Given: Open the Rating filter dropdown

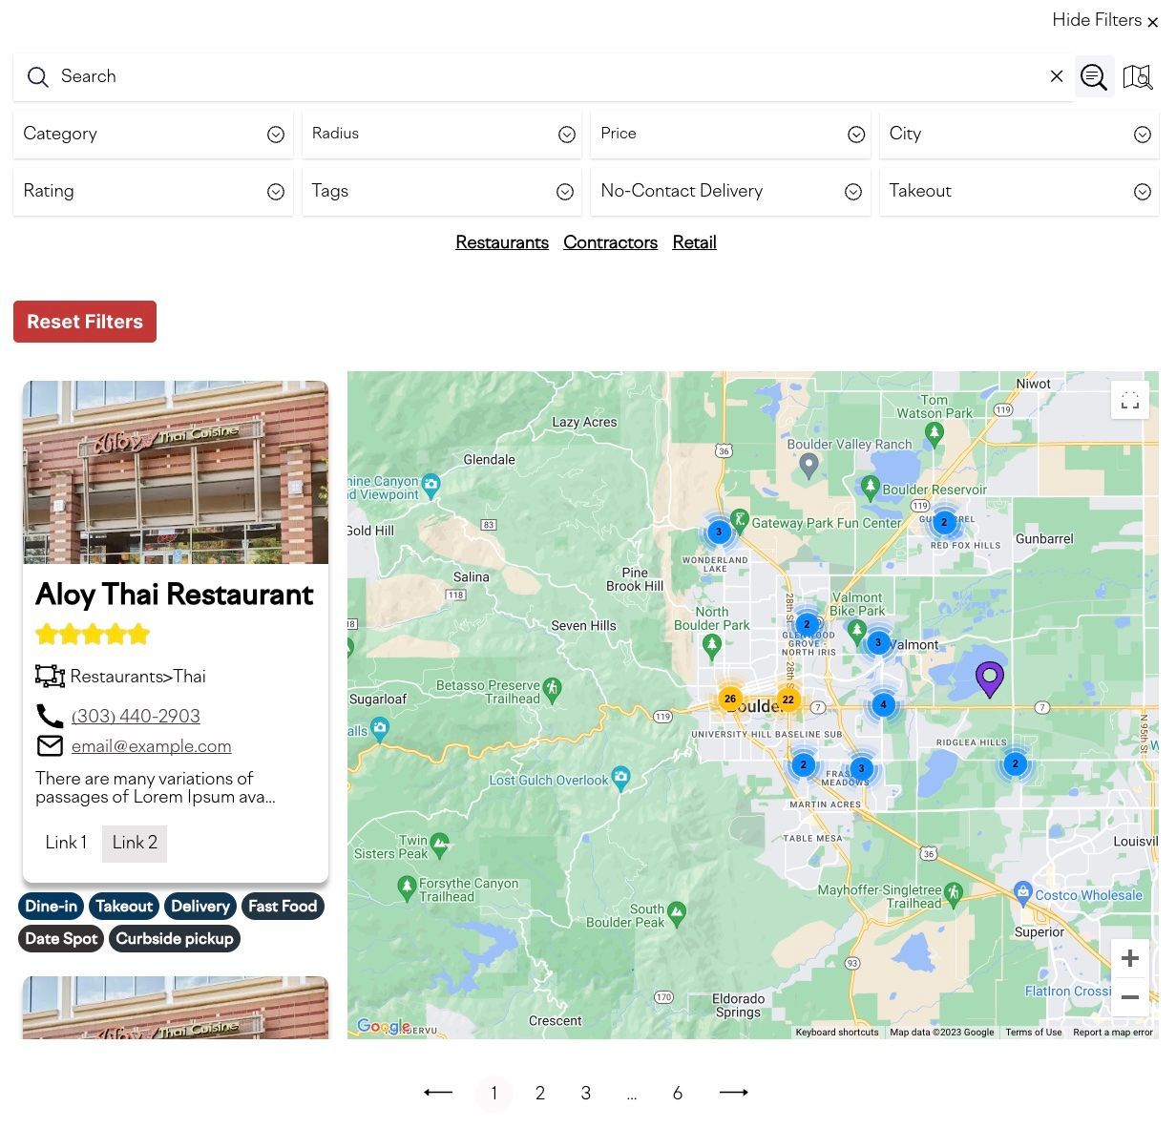Looking at the screenshot, I should [153, 192].
